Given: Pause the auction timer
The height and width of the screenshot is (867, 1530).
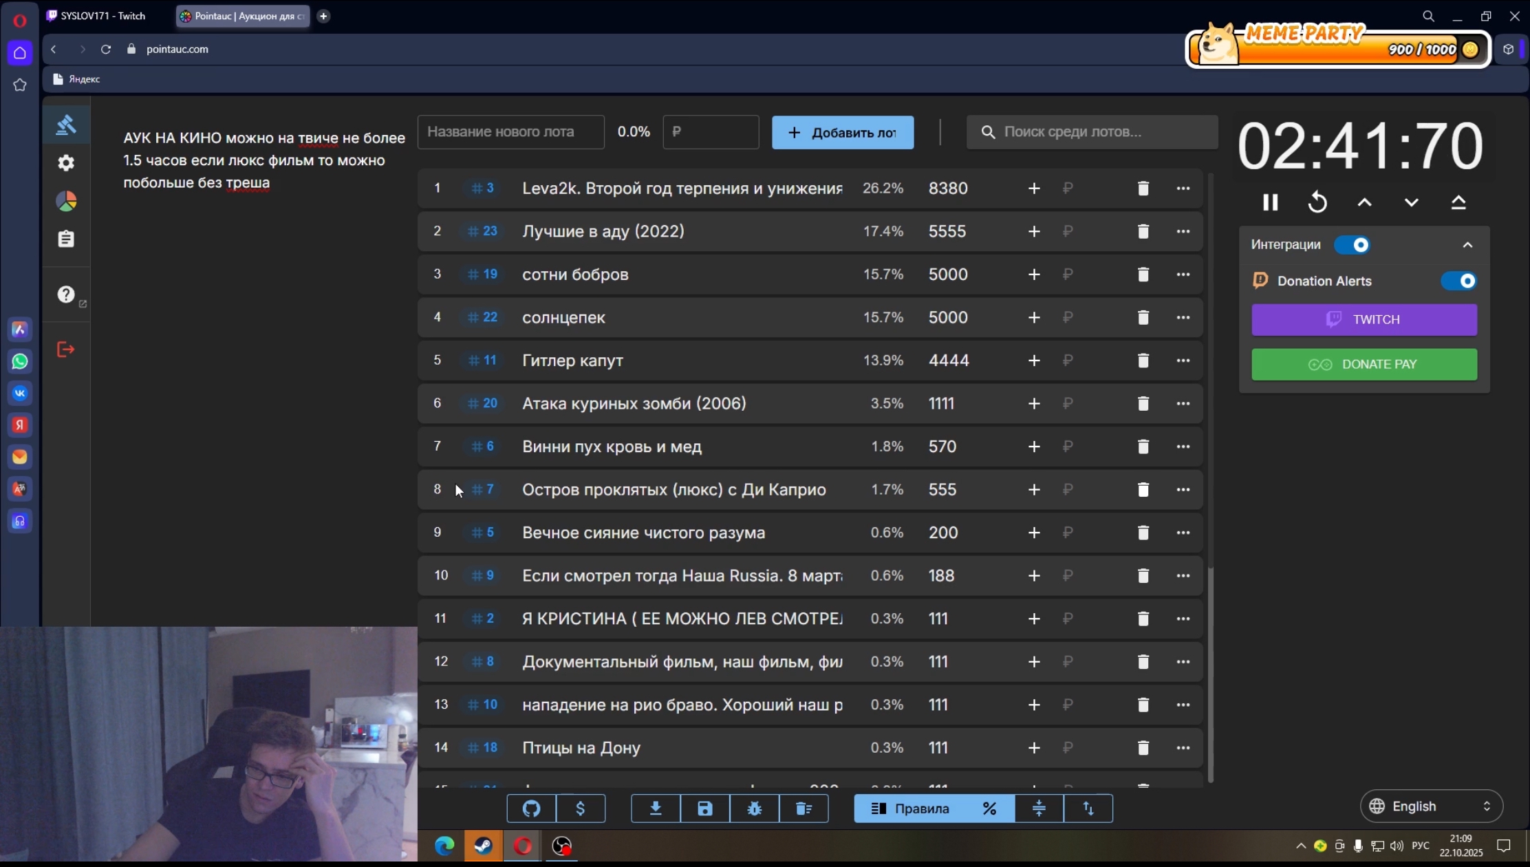Looking at the screenshot, I should [x=1270, y=202].
